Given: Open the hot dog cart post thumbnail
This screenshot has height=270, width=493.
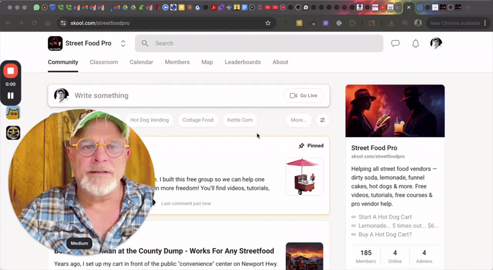Looking at the screenshot, I should [x=304, y=176].
